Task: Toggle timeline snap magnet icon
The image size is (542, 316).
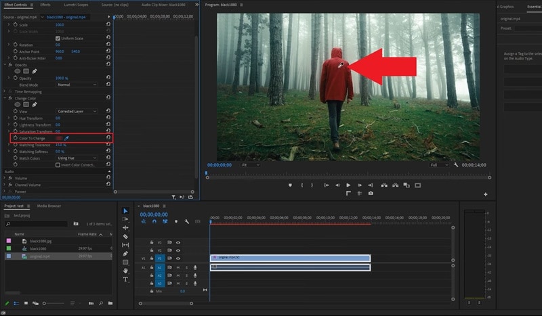Action: point(154,221)
